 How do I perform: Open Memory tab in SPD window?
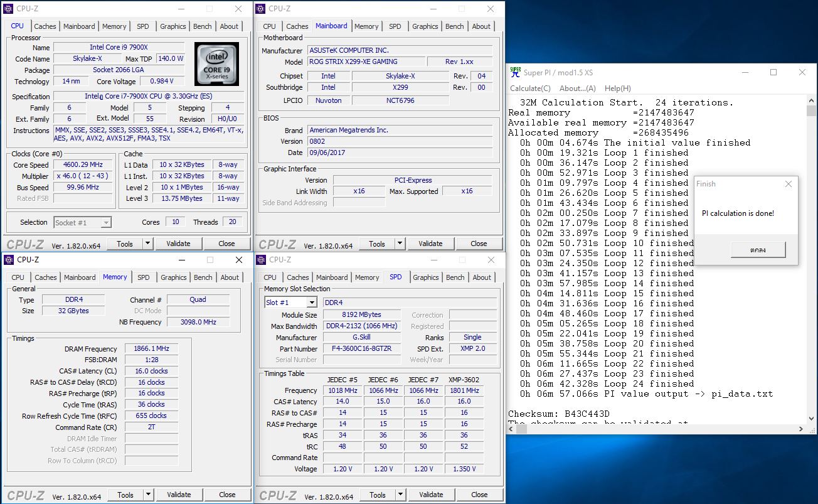tap(367, 277)
